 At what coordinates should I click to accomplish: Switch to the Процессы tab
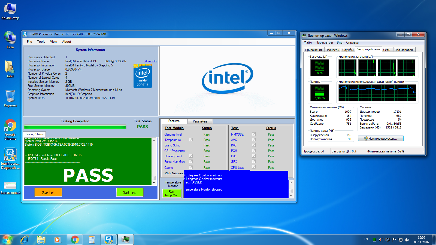pos(332,50)
